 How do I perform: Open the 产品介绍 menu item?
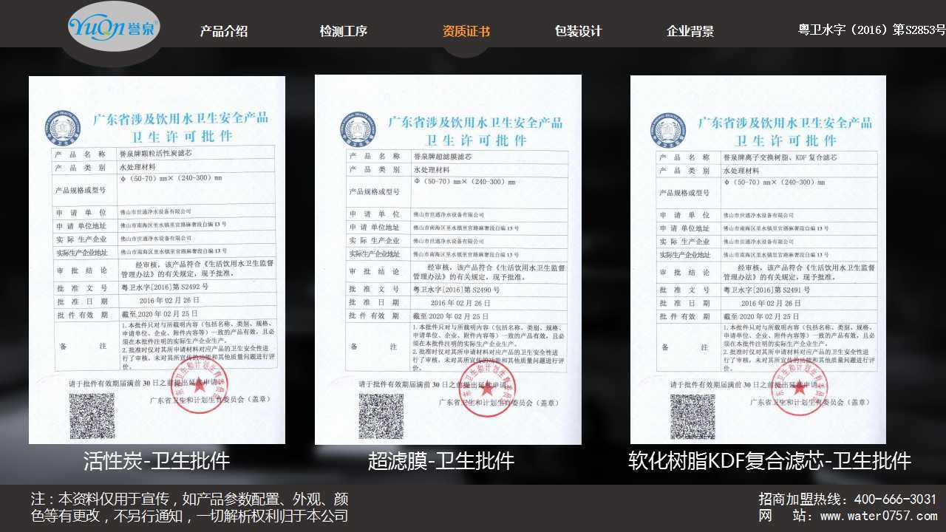[x=224, y=31]
